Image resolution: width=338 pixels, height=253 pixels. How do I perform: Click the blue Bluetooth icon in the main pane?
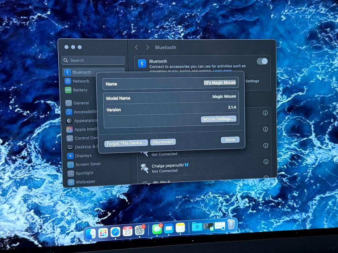(x=142, y=63)
